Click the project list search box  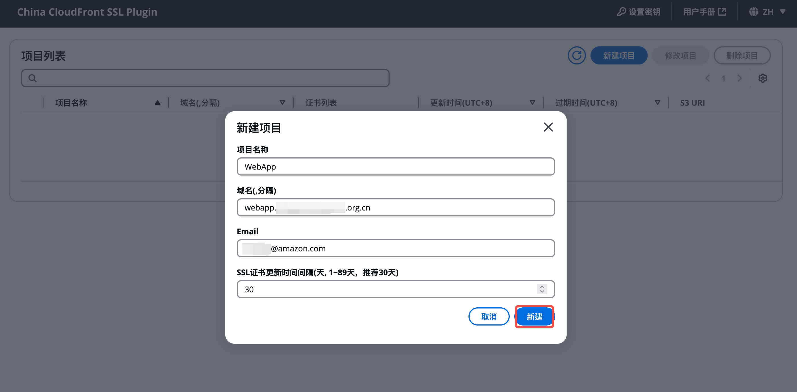point(205,78)
